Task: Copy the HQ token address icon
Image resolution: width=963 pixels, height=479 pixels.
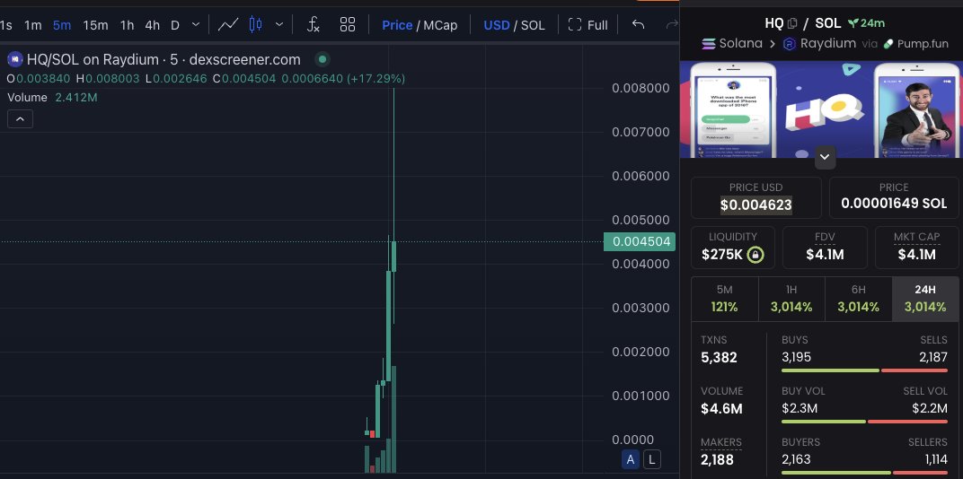Action: click(792, 23)
